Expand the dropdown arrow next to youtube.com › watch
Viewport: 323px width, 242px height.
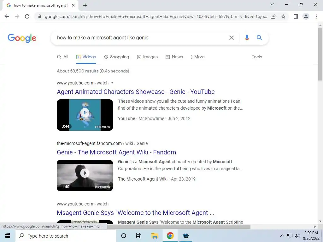(112, 83)
